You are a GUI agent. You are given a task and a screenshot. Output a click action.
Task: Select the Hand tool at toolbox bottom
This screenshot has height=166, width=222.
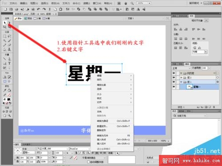click(5, 116)
